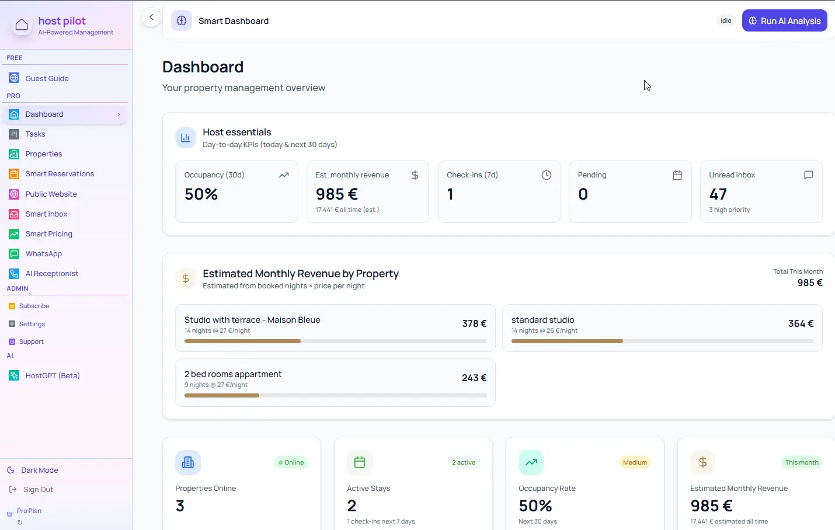Open the Smart Inbox
The height and width of the screenshot is (530, 835).
(46, 214)
